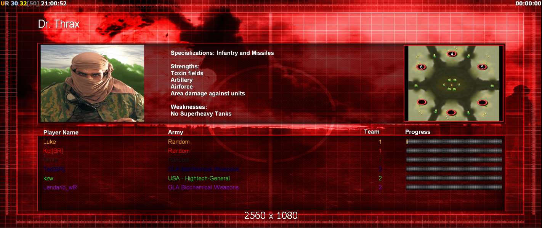Viewport: 542px width, 228px height.
Task: Click the Airforce strength entry
Action: (x=181, y=87)
